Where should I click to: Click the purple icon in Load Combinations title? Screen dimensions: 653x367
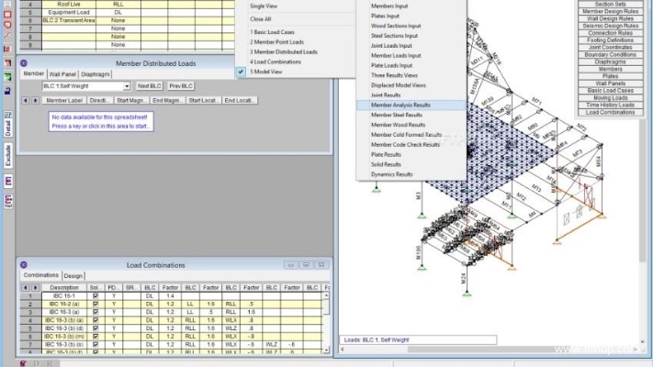[24, 265]
